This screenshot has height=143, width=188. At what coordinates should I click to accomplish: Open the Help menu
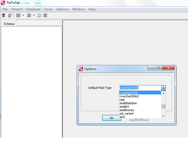[x=92, y=9]
